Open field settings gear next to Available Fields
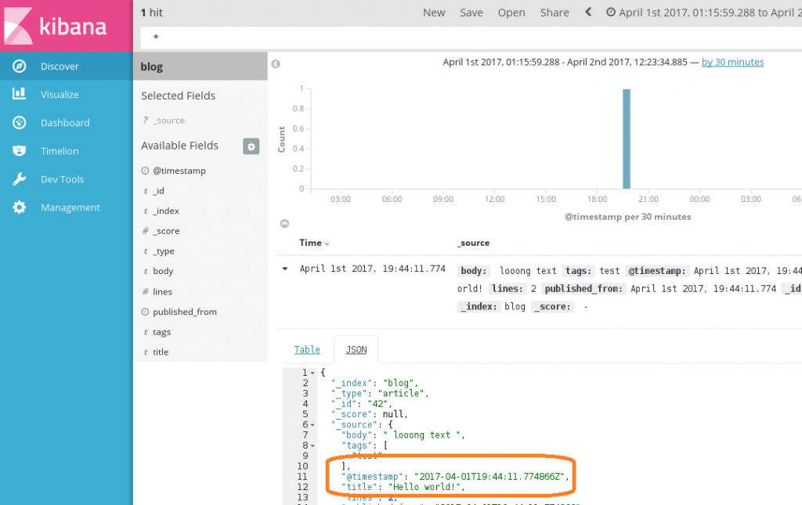Image resolution: width=802 pixels, height=505 pixels. tap(251, 146)
